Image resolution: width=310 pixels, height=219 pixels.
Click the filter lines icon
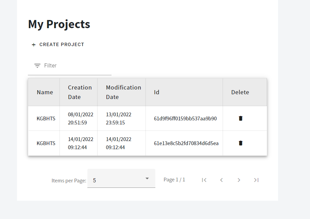tap(37, 66)
